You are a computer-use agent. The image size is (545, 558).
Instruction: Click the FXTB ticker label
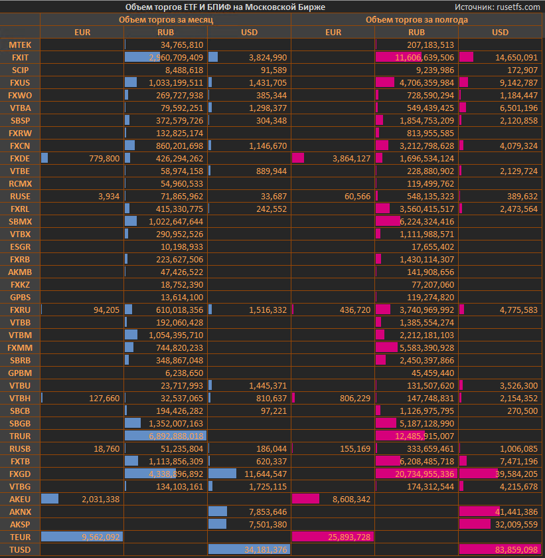(x=20, y=462)
